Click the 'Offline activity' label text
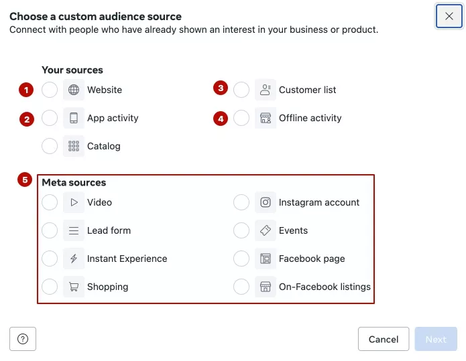 [x=310, y=118]
